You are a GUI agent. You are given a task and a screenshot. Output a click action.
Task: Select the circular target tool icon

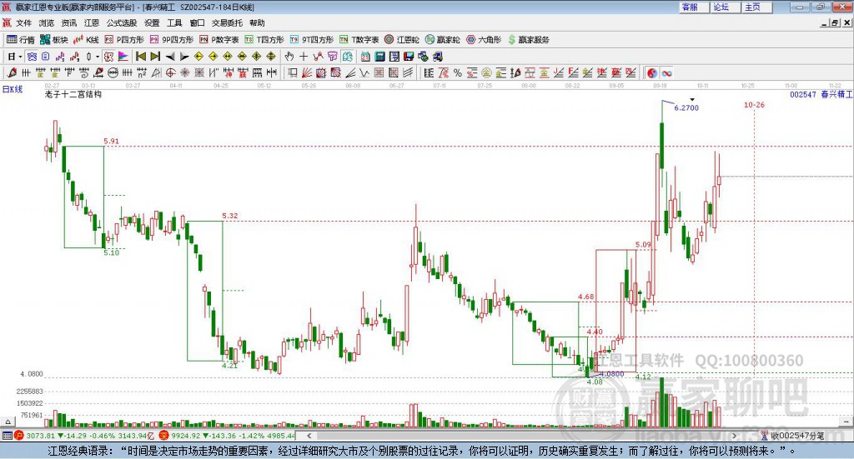170,72
